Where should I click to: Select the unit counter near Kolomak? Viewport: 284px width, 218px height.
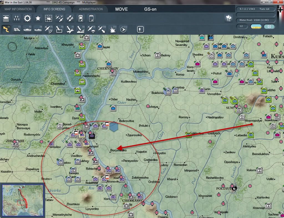coord(260,170)
